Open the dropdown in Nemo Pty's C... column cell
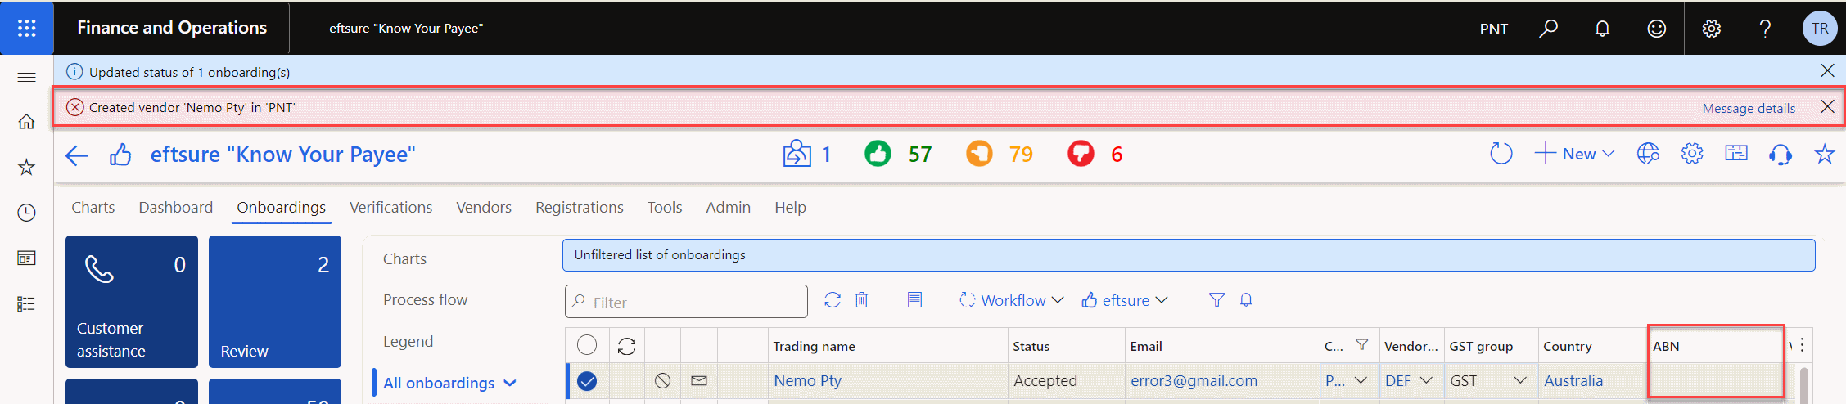The width and height of the screenshot is (1846, 404). coord(1361,381)
